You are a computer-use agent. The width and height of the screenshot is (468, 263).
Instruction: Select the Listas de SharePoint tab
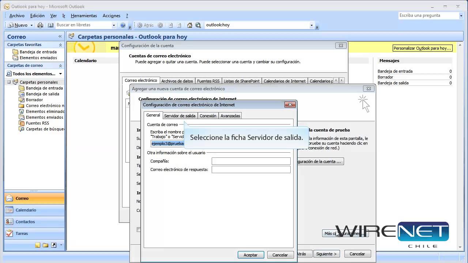pyautogui.click(x=241, y=81)
